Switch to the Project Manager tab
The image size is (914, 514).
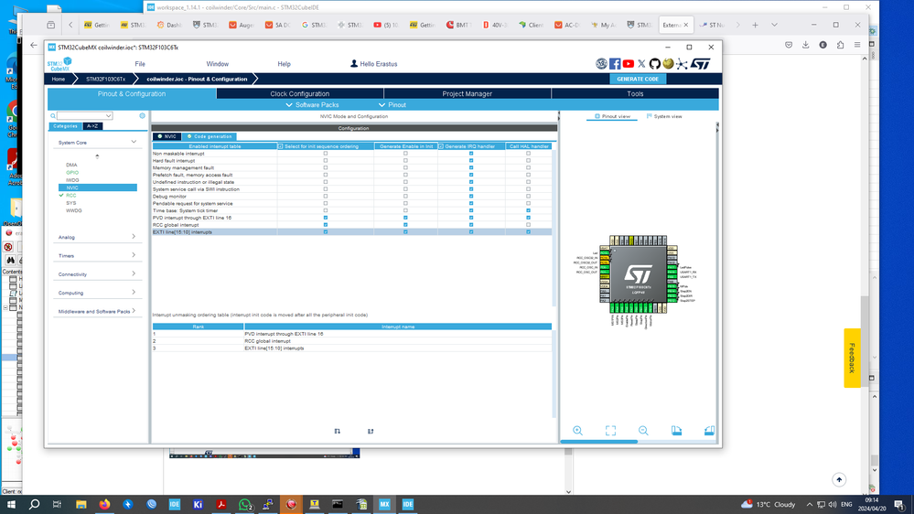click(x=467, y=94)
